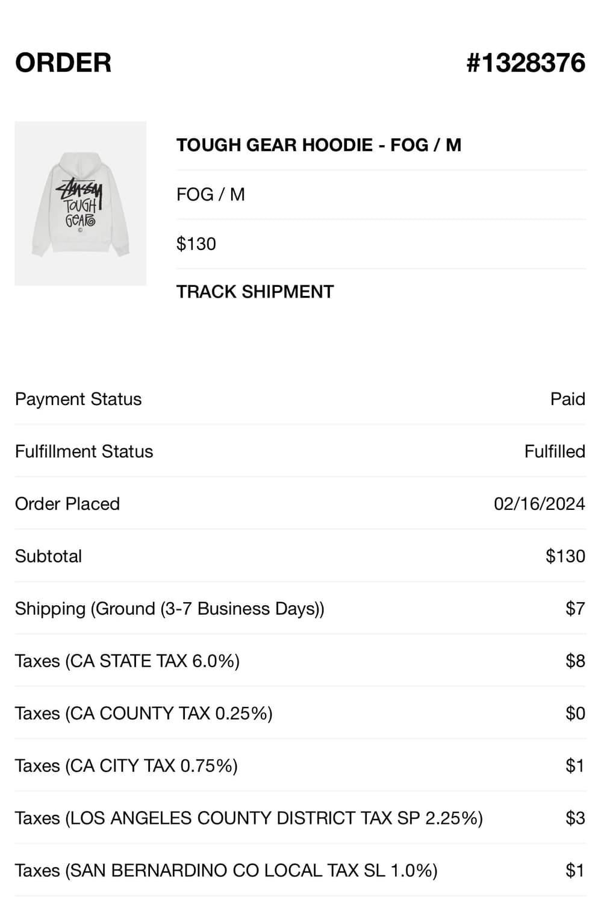The height and width of the screenshot is (904, 601).
Task: Click the Tough Gear Hoodie product title
Action: pyautogui.click(x=319, y=145)
